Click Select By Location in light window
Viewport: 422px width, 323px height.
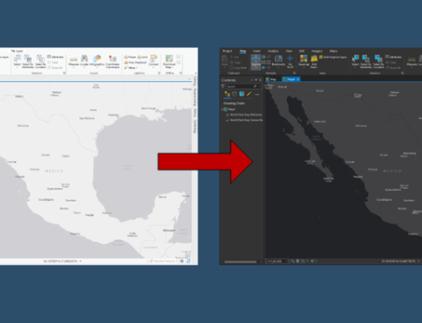coord(41,62)
